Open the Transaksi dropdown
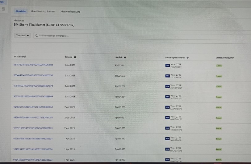 tap(23, 36)
